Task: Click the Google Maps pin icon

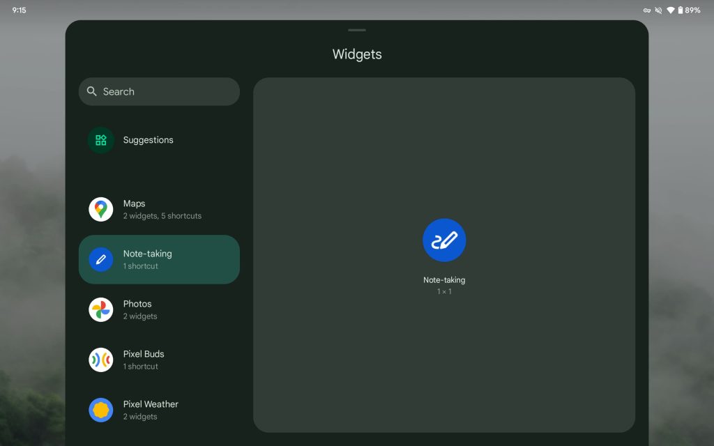Action: point(101,209)
